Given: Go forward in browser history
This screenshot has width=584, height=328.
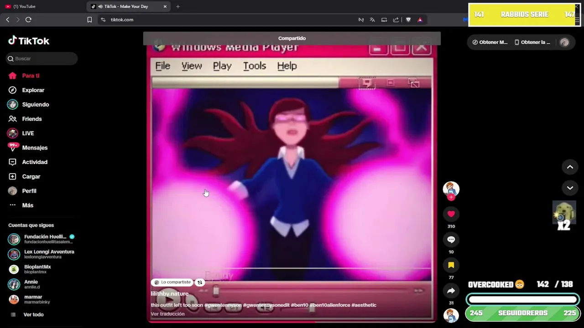Looking at the screenshot, I should click(18, 20).
